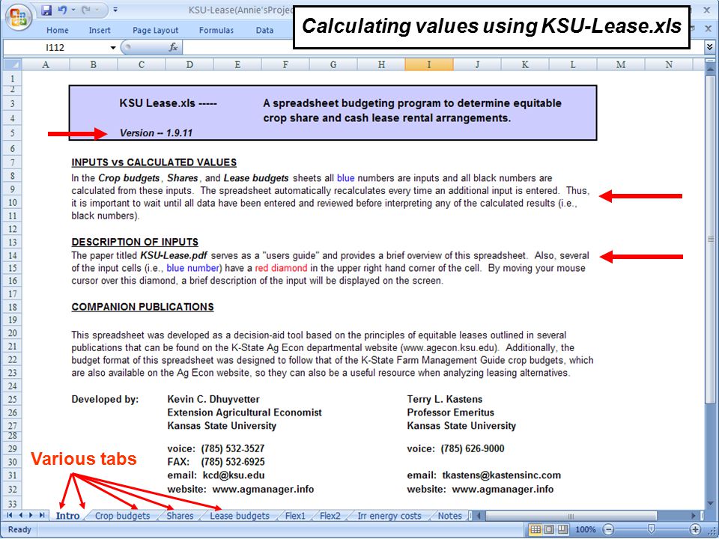Switch to Normal view icon

pyautogui.click(x=535, y=529)
